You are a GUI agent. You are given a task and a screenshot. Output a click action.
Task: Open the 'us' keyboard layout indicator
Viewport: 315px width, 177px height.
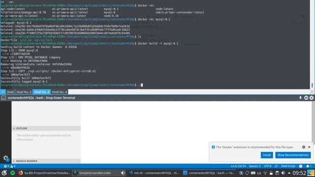[x=259, y=173]
